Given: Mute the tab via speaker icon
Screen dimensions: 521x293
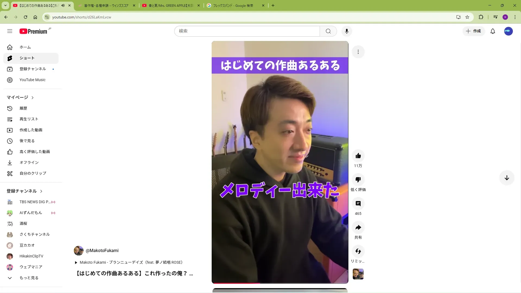Looking at the screenshot, I should (x=63, y=5).
